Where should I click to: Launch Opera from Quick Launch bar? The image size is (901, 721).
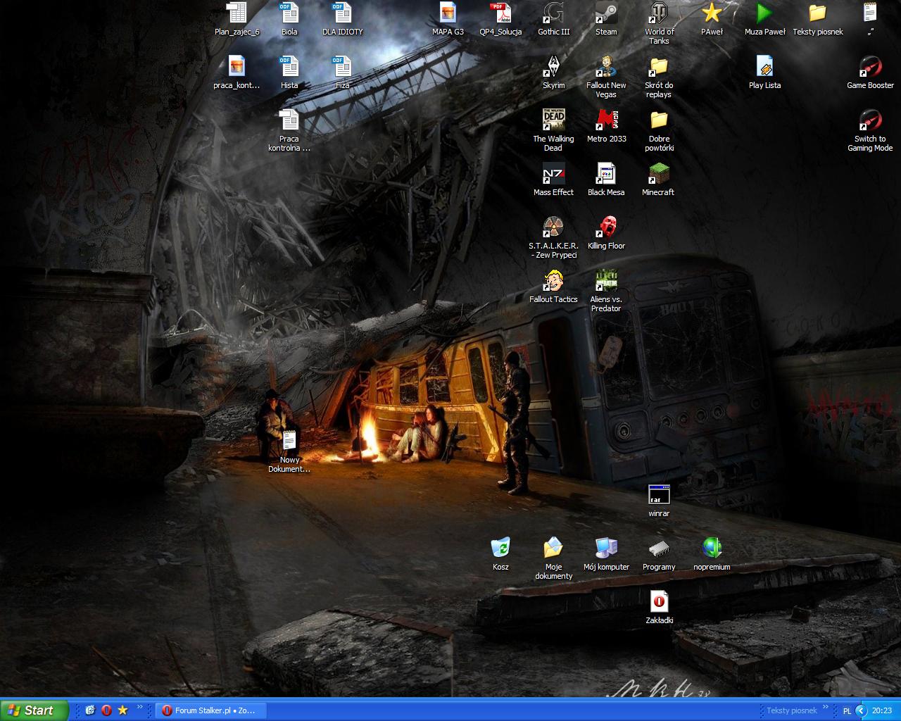[x=106, y=710]
